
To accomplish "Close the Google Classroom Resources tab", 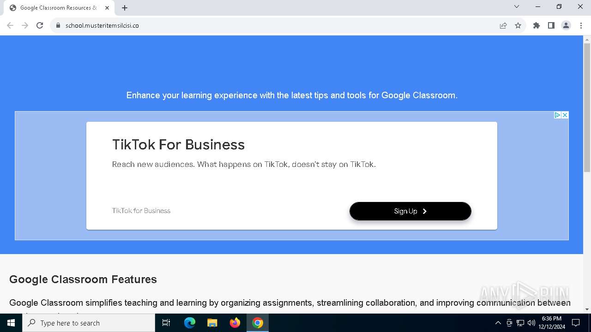I will click(108, 8).
